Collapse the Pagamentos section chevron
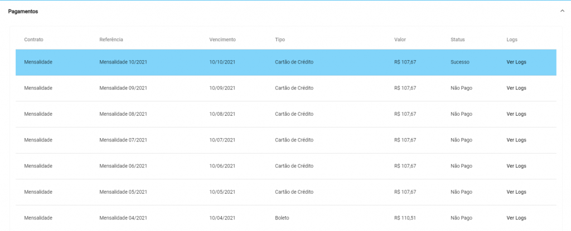Screen dimensions: 571x231 pyautogui.click(x=562, y=11)
